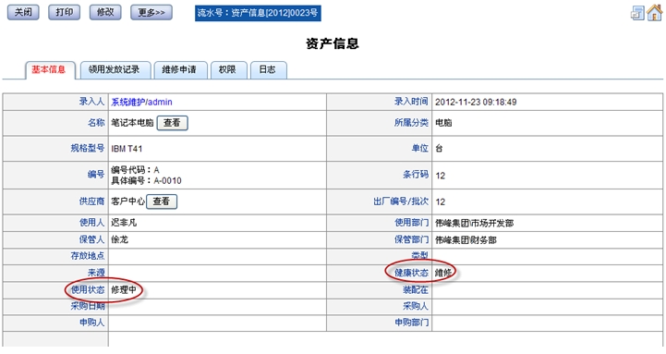Click the copy window icon beside home
This screenshot has width=666, height=354.
pos(637,13)
